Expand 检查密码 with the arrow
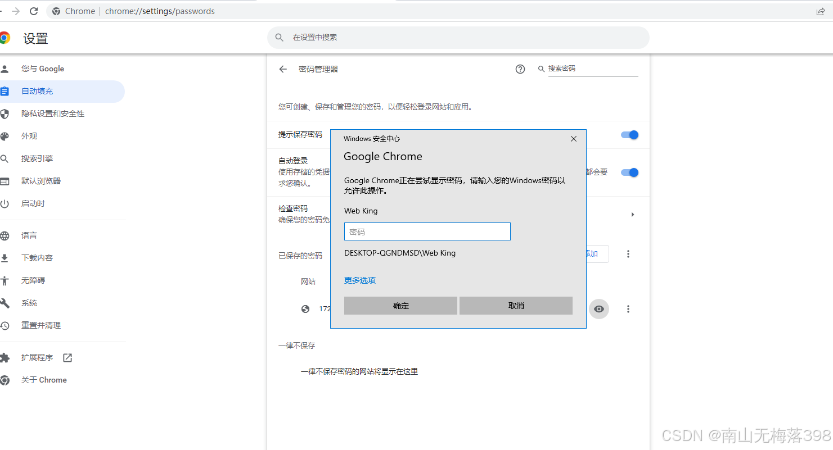The height and width of the screenshot is (450, 833). 633,215
